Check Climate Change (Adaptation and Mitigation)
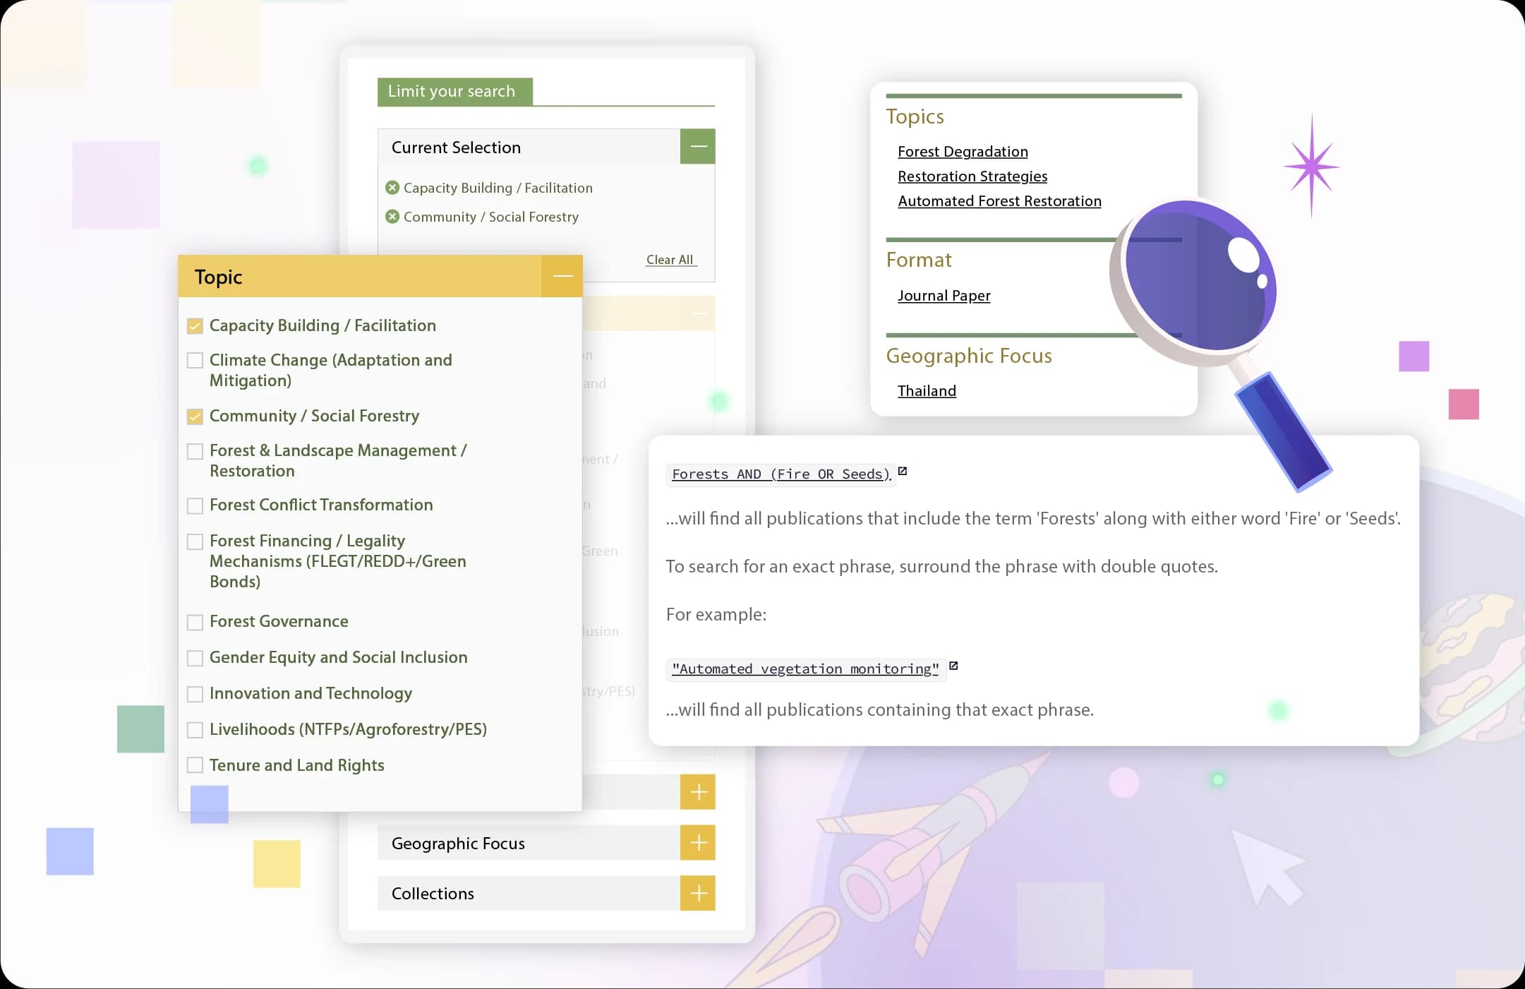 coord(194,360)
